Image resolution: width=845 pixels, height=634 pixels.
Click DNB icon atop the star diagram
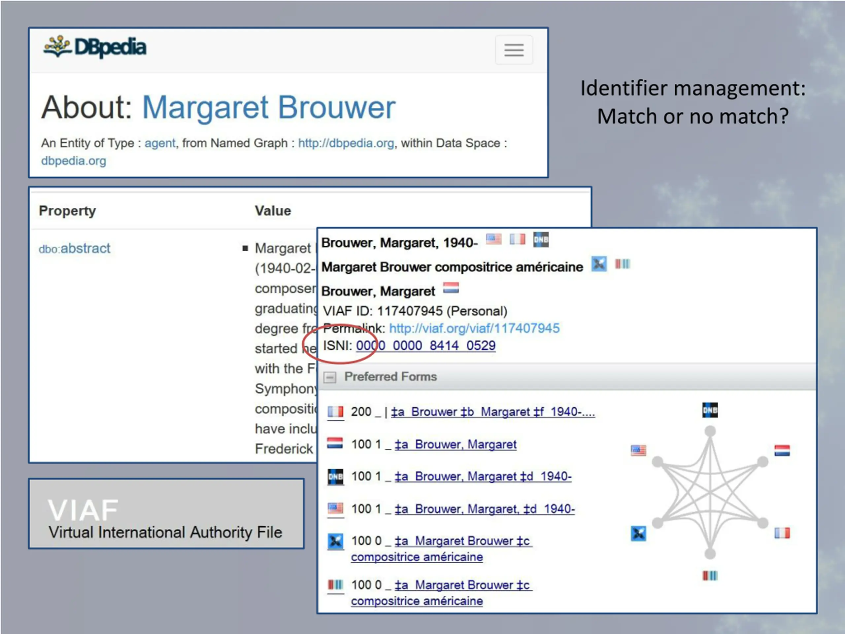(710, 410)
